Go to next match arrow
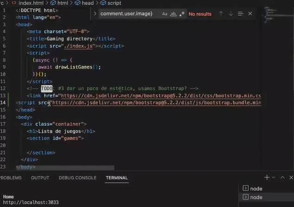The width and height of the screenshot is (294, 207). [231, 14]
